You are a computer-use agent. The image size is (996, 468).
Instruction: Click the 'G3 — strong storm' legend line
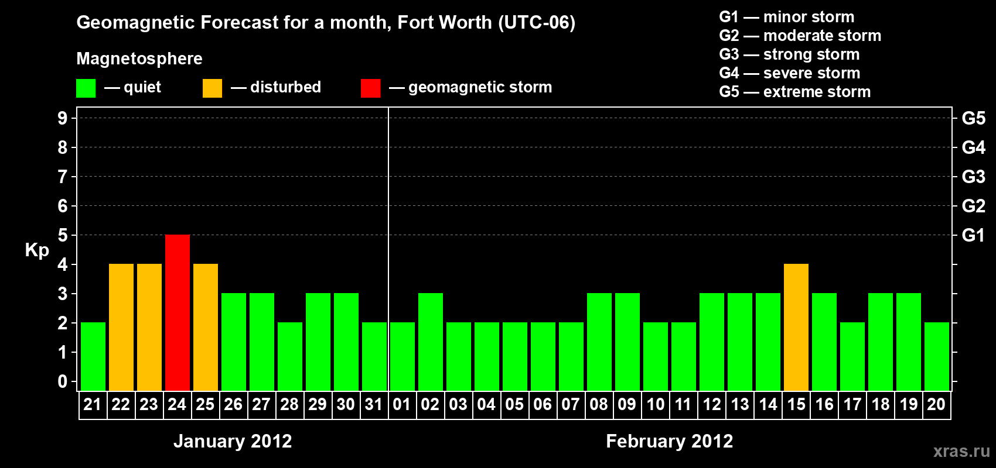pyautogui.click(x=789, y=54)
